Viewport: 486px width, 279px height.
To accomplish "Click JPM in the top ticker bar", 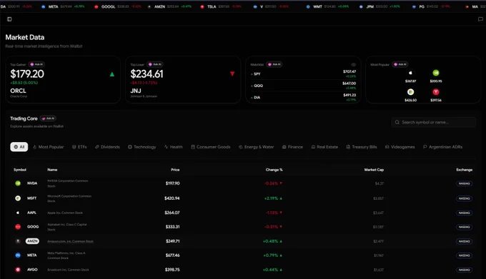I will click(370, 6).
